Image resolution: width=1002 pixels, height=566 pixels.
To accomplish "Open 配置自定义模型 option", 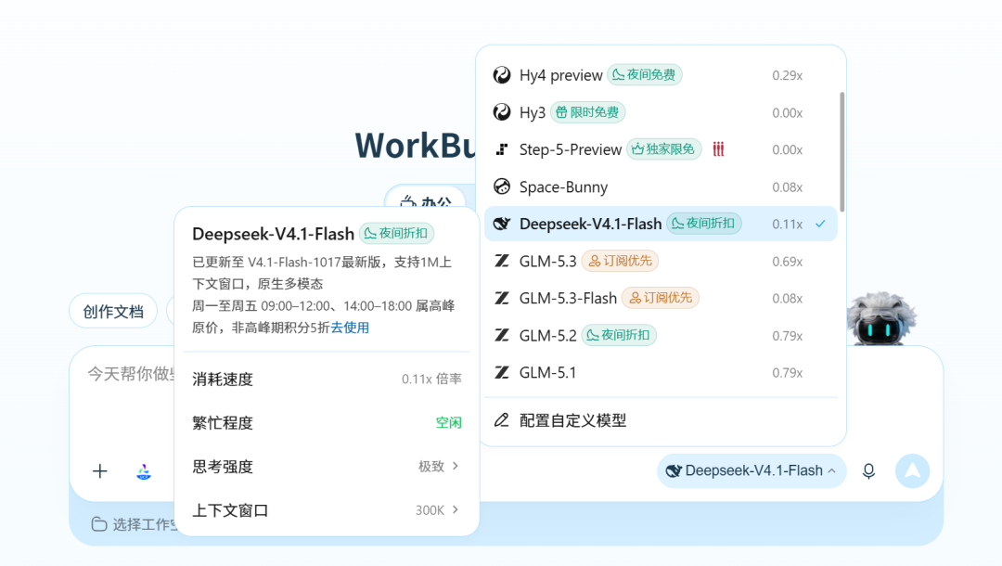I will 661,420.
